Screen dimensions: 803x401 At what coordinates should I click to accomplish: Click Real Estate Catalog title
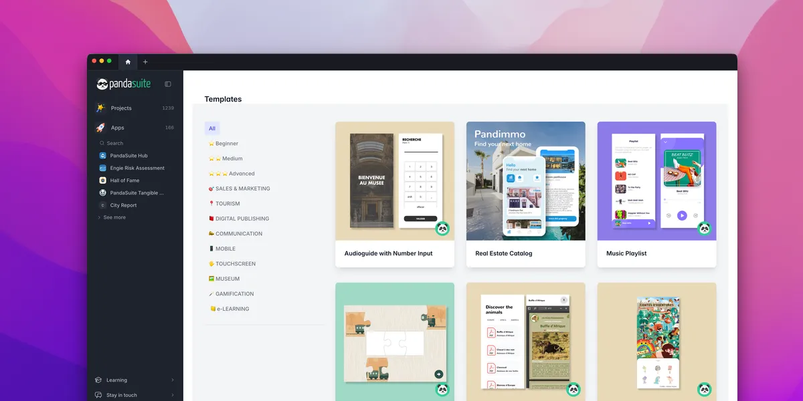point(504,254)
